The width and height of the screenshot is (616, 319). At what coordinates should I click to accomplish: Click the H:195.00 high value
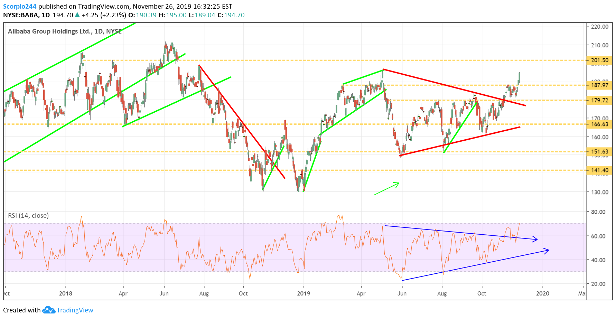point(172,15)
